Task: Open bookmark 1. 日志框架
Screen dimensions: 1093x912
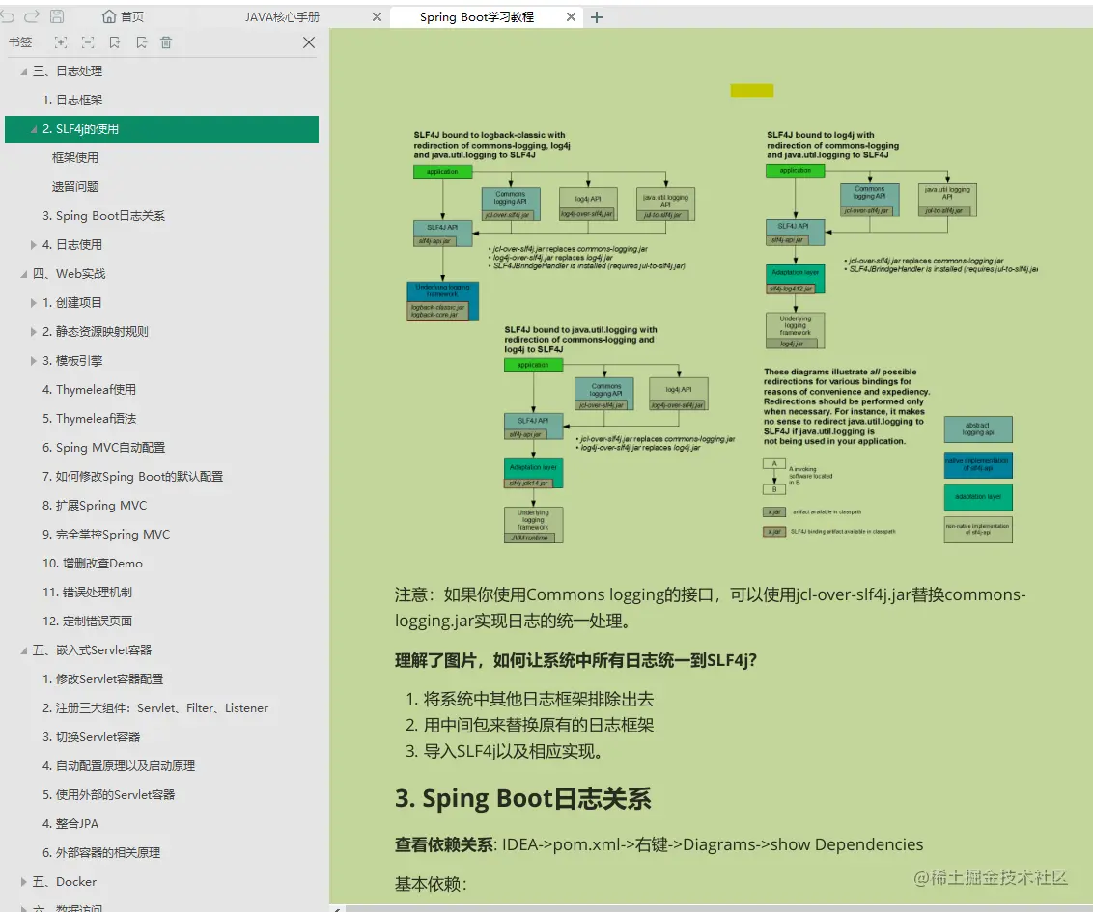Action: click(x=72, y=99)
